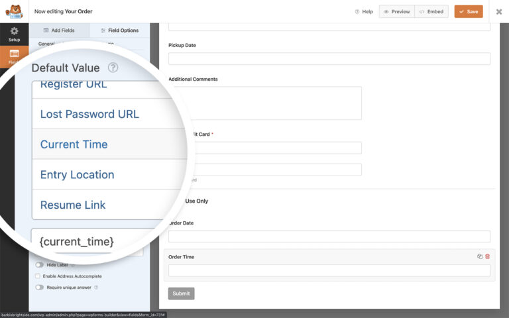Click the 'Use Only' section heading
The image size is (509, 318).
pos(196,201)
